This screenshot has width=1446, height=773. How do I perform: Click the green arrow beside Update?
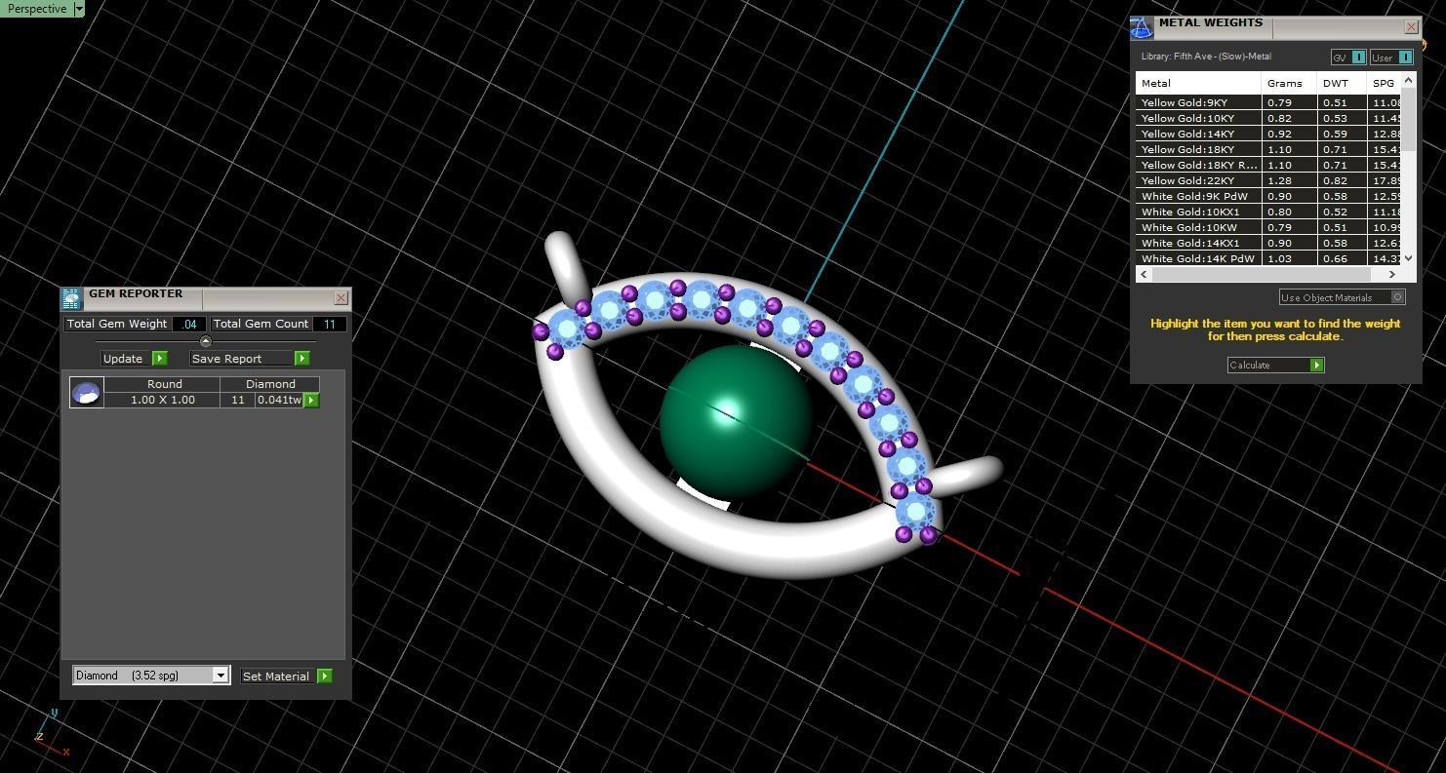point(160,359)
